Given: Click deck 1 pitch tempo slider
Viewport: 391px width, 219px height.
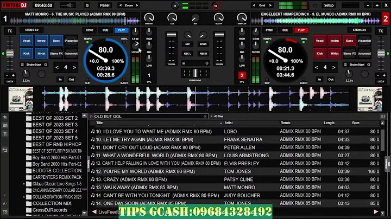Looking at the screenshot, I should pyautogui.click(x=10, y=54).
